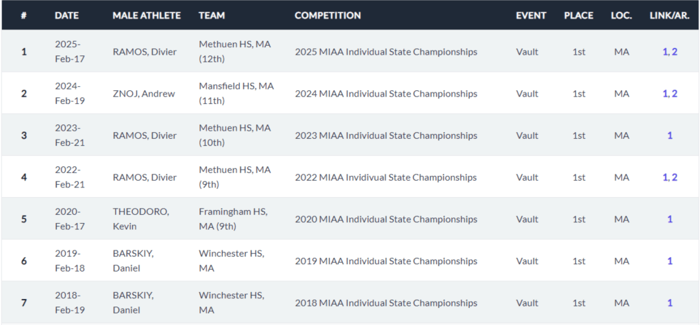Open link 1 for 2023 championships row

670,135
